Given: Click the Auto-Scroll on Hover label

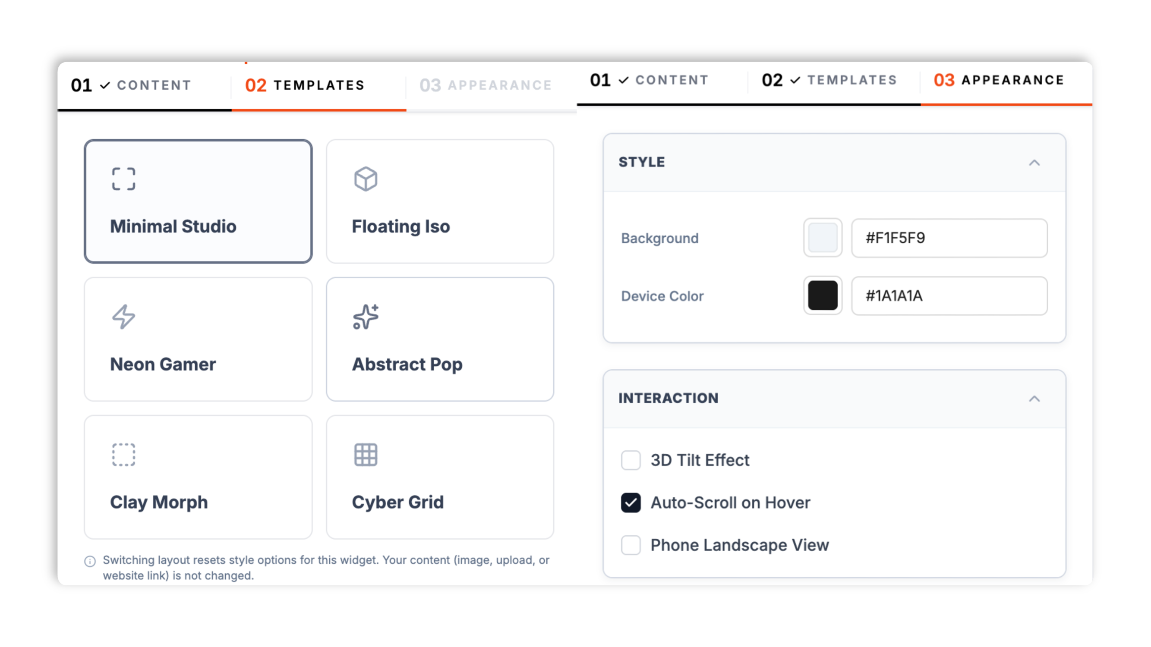Looking at the screenshot, I should [x=730, y=503].
